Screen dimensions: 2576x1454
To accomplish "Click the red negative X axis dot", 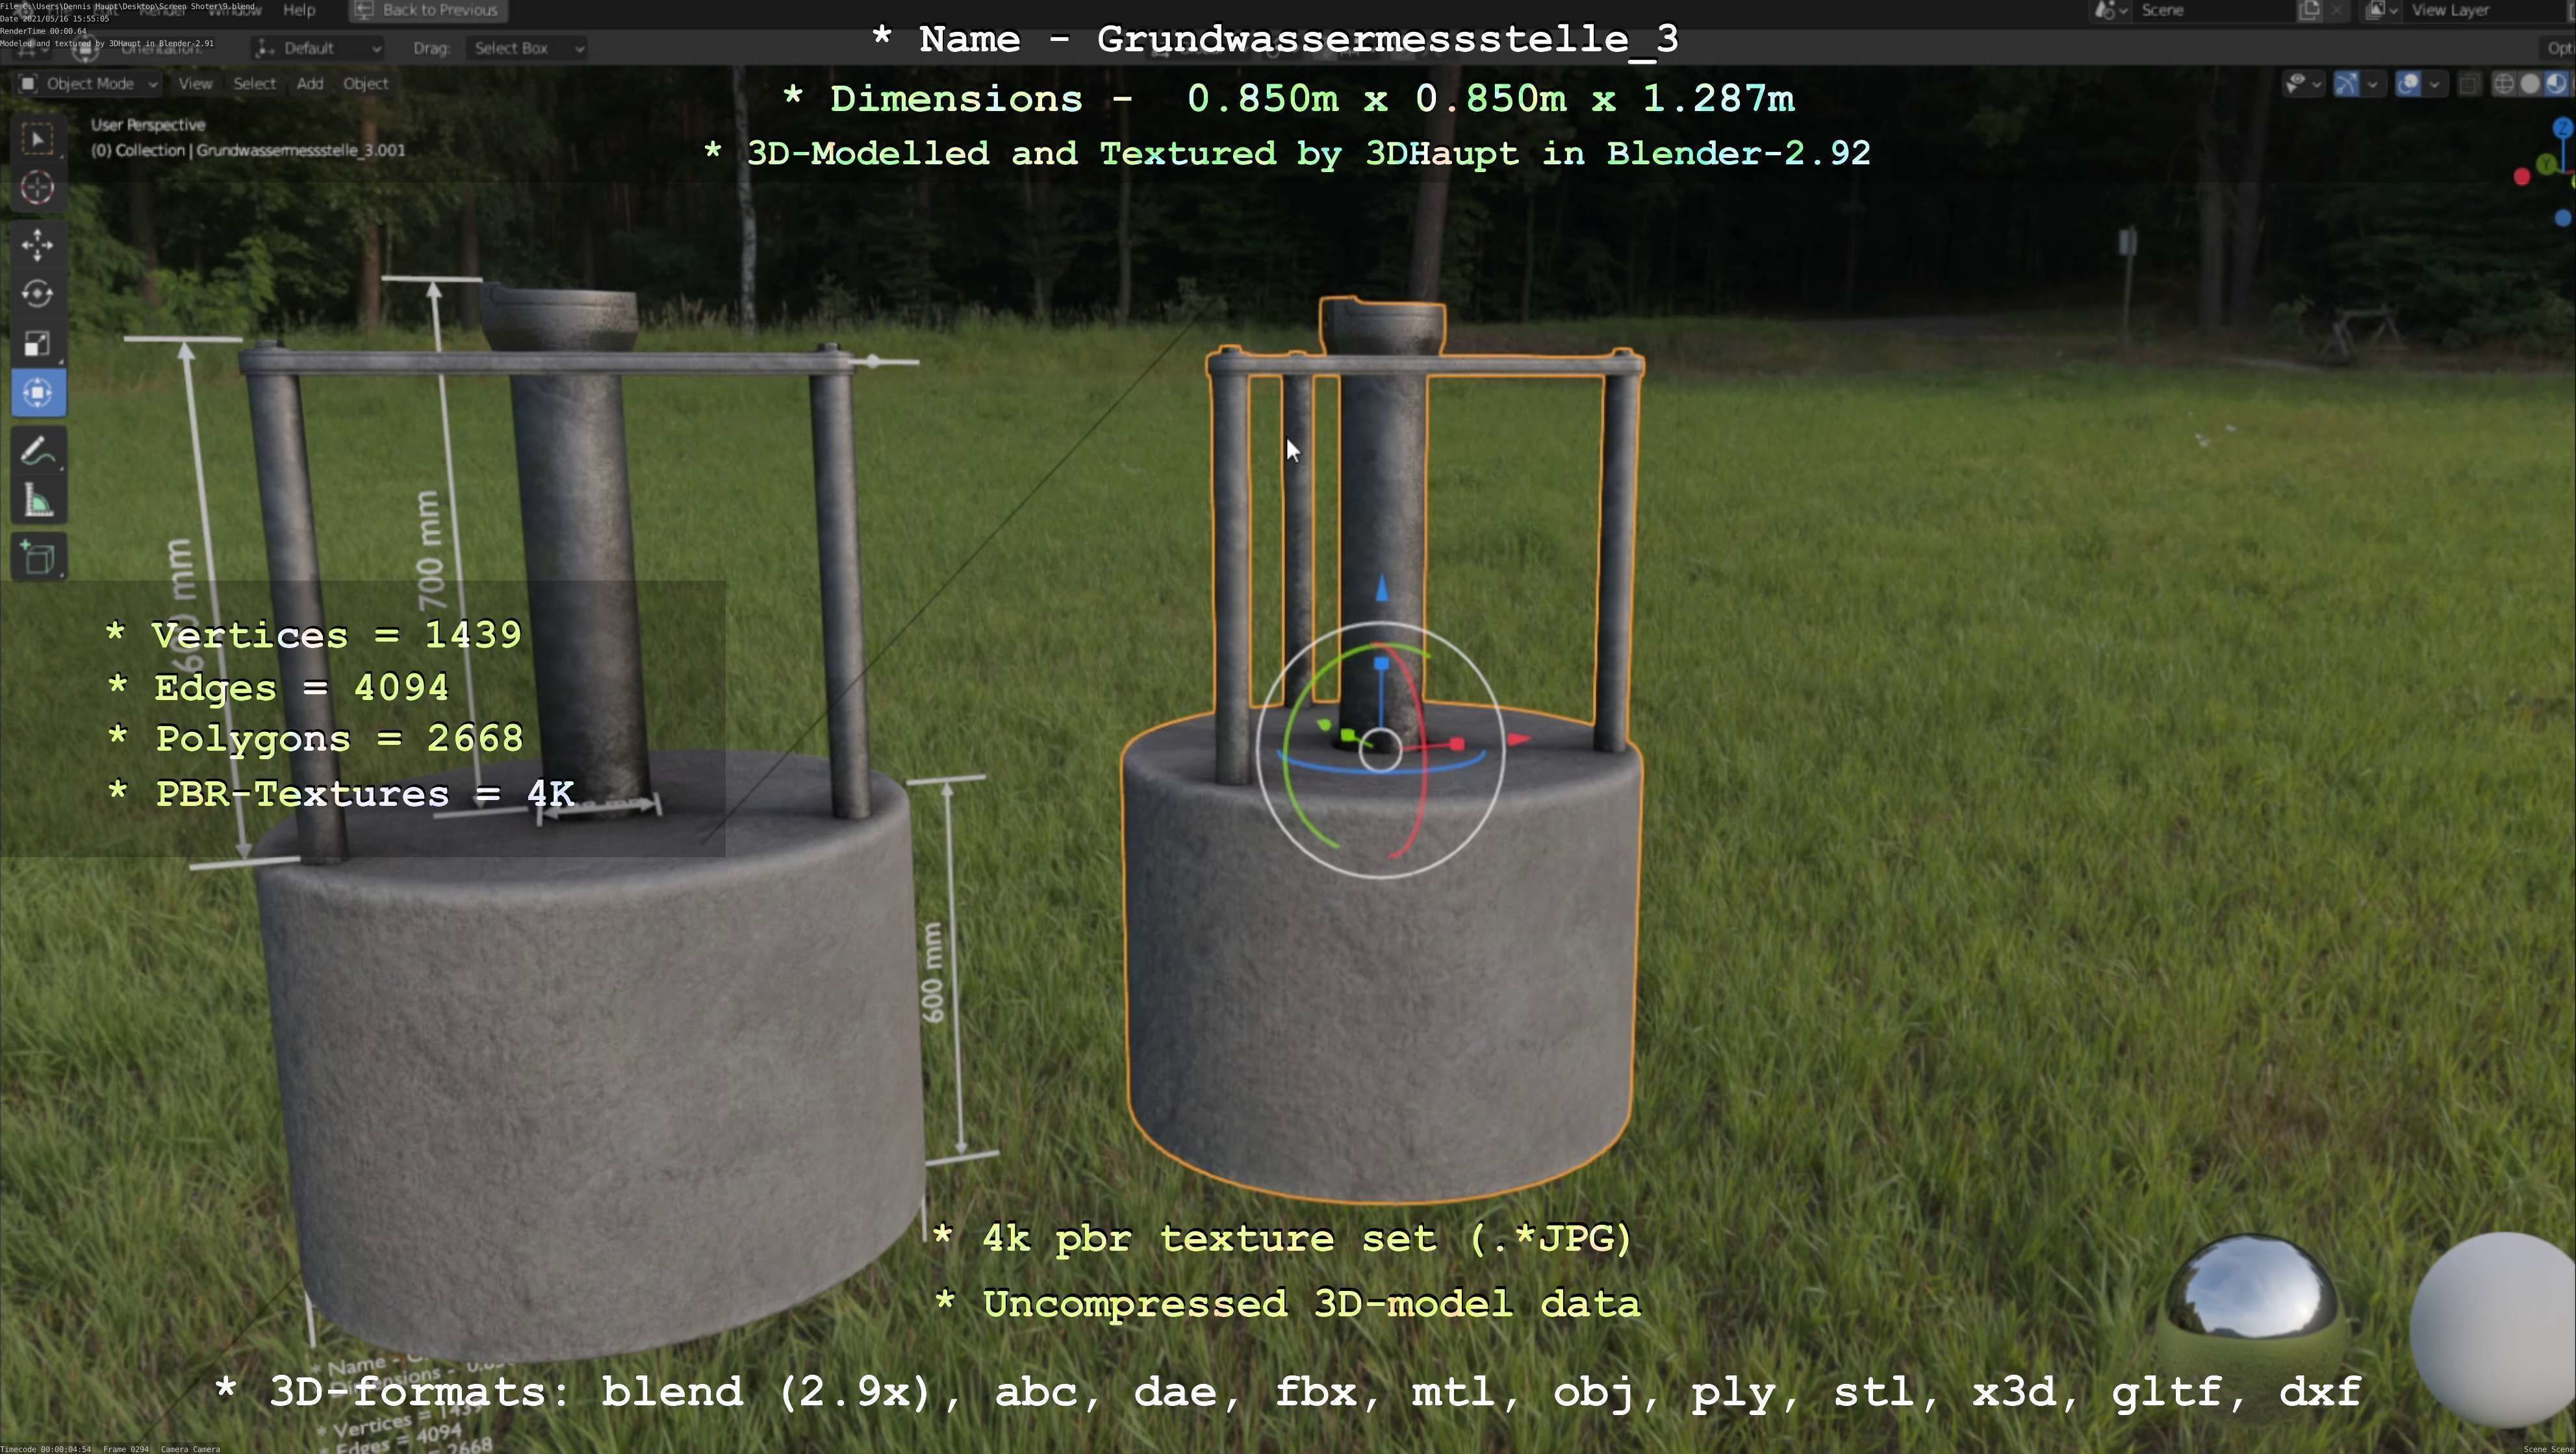I will coord(2521,177).
